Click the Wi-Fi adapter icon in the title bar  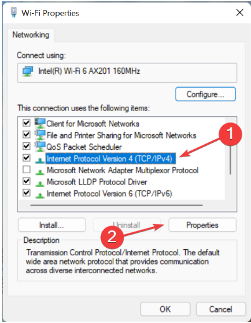(x=14, y=12)
